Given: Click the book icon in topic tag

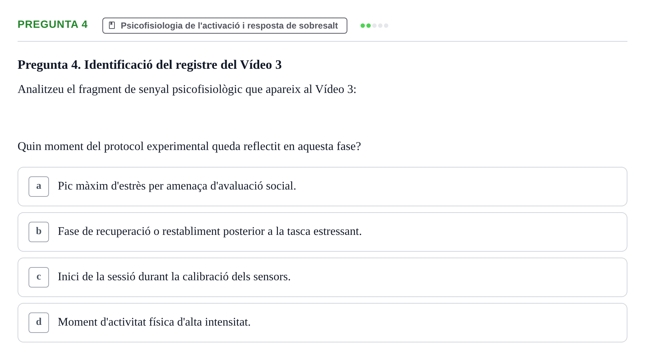Looking at the screenshot, I should 112,26.
